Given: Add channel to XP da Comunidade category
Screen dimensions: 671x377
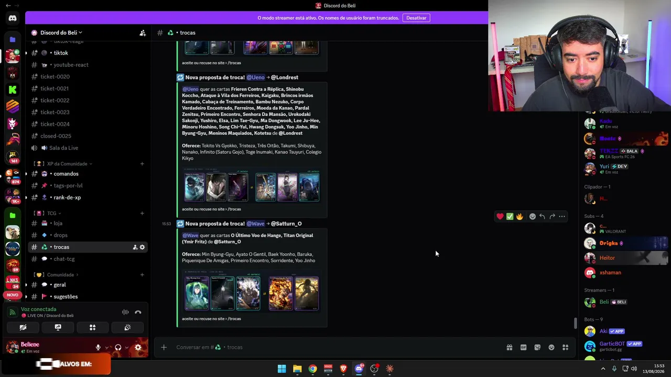Looking at the screenshot, I should pos(142,164).
